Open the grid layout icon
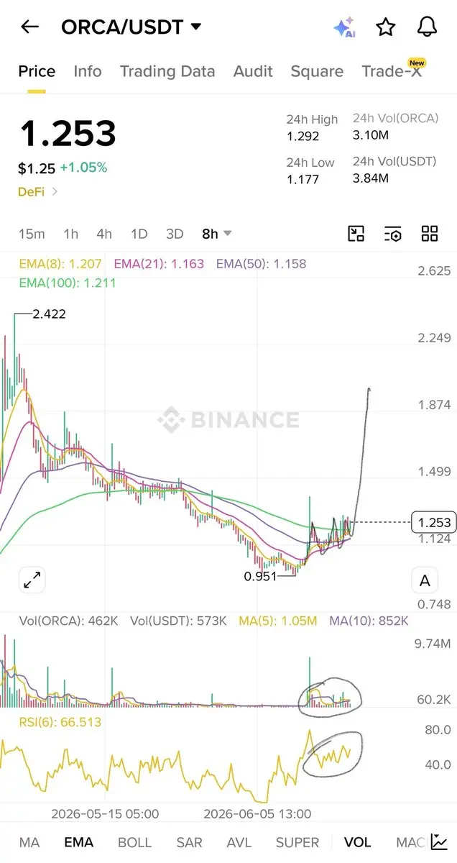 tap(430, 233)
